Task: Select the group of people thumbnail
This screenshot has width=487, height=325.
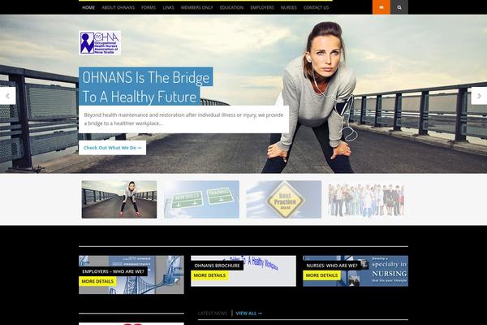Action: 366,199
